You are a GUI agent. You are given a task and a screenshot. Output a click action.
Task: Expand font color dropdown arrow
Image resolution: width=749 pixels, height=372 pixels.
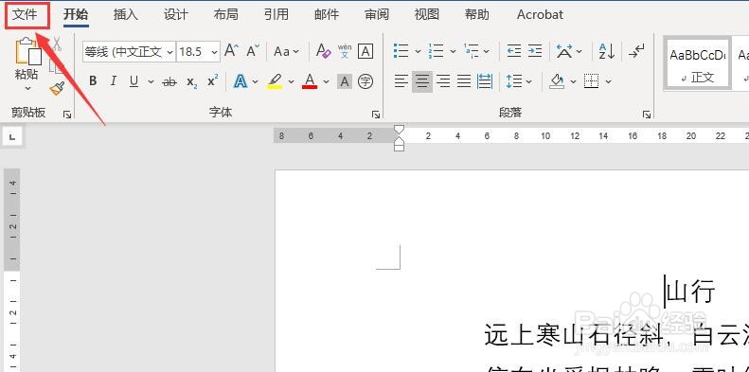[x=327, y=81]
